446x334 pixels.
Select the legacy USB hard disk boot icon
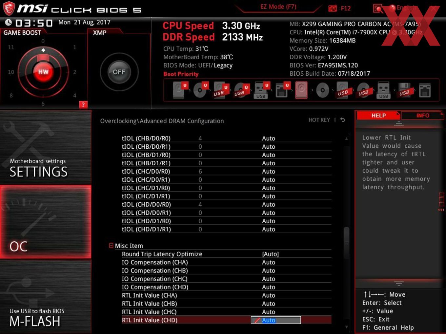click(343, 91)
